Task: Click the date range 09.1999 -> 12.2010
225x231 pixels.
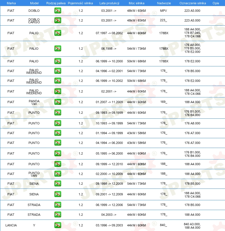Action: pos(109,164)
